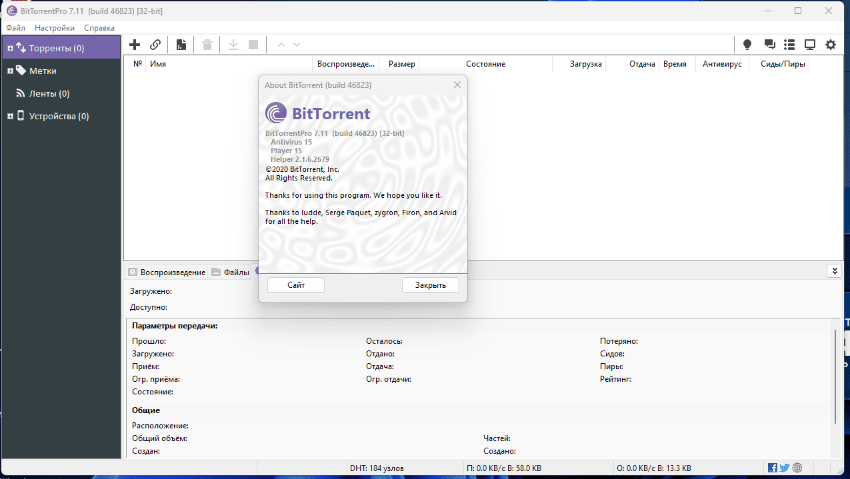The width and height of the screenshot is (850, 479).
Task: Expand the Торренты (0) tree node
Action: (10, 48)
